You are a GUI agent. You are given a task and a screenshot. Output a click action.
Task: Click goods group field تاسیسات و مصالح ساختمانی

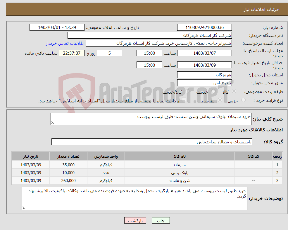(152, 142)
